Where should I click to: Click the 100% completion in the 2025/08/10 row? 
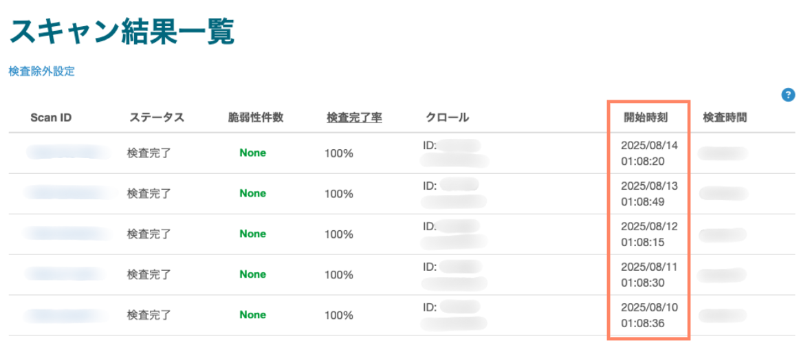click(339, 316)
